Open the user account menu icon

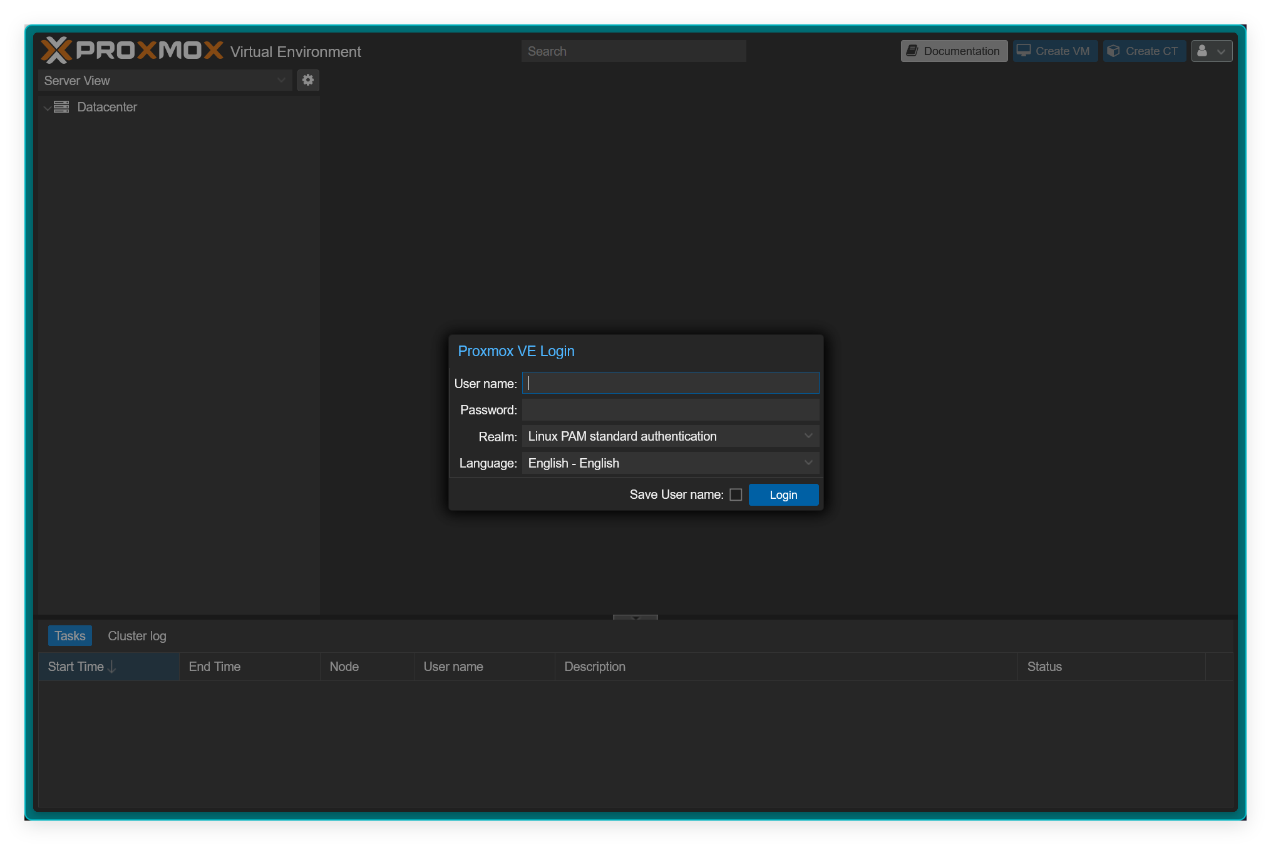coord(1212,51)
